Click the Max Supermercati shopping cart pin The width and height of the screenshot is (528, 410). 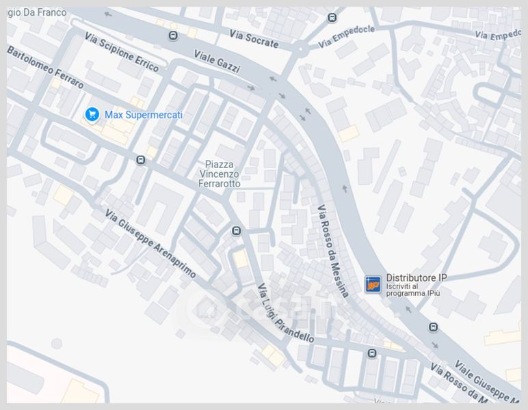coord(92,115)
